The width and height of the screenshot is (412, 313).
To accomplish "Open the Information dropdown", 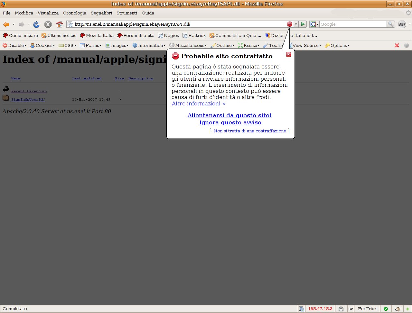I will (x=149, y=45).
